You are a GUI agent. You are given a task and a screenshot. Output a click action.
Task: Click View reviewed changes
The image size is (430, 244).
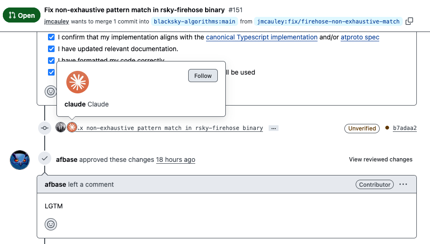tap(381, 160)
